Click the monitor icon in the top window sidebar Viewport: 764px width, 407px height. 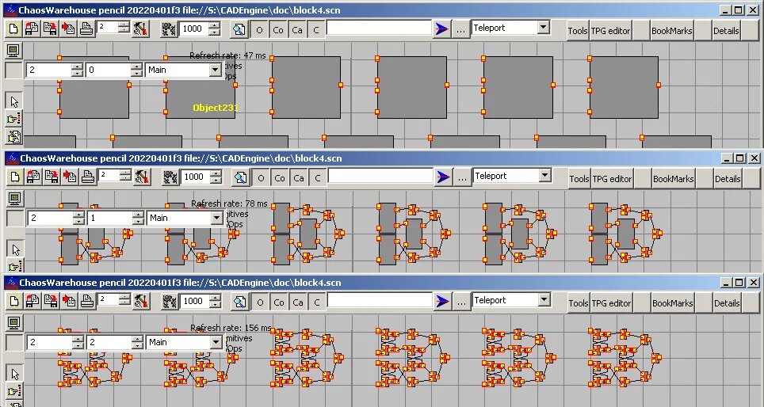[13, 50]
